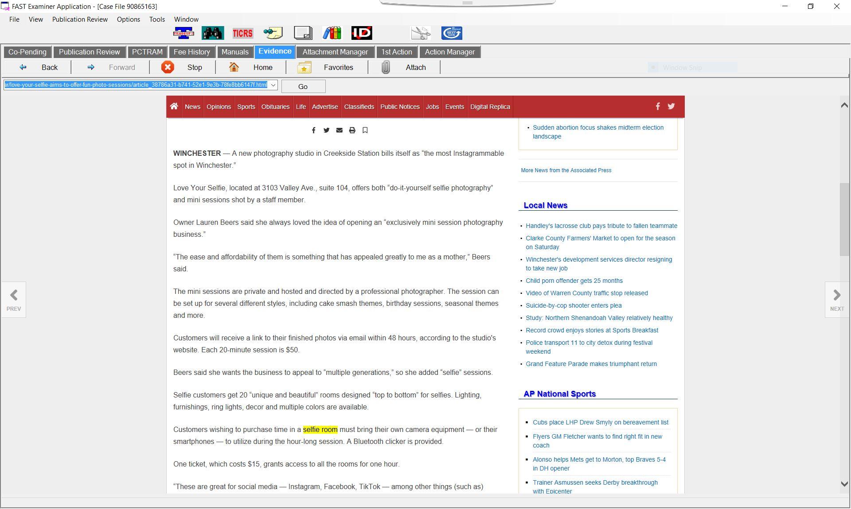Click the stacked books manuals icon
The width and height of the screenshot is (851, 509).
pyautogui.click(x=332, y=33)
